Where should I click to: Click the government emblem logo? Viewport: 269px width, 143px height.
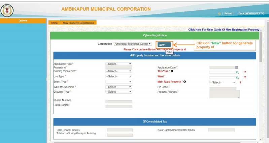click(x=7, y=11)
